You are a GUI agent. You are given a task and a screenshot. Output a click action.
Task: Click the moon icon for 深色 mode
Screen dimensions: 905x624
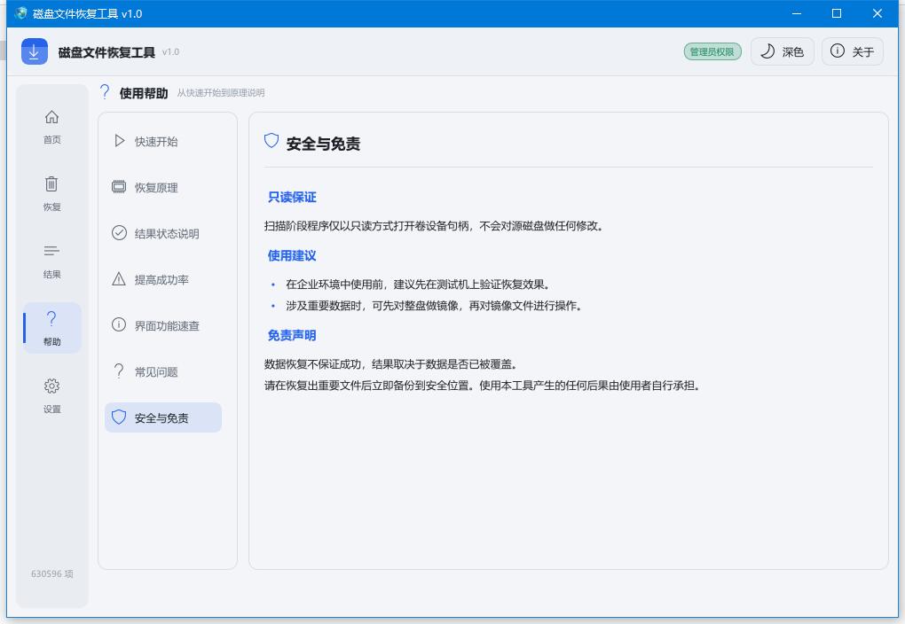767,51
